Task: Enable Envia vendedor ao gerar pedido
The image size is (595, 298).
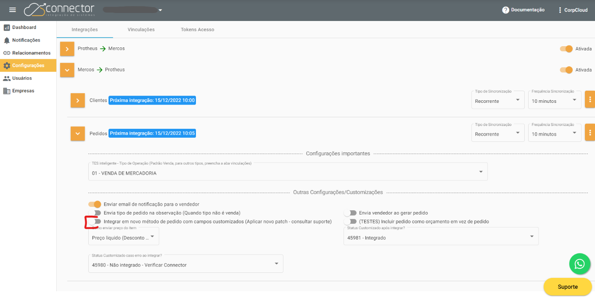Action: coord(350,213)
